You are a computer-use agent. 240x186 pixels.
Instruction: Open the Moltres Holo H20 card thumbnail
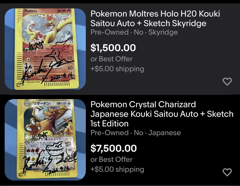click(45, 49)
